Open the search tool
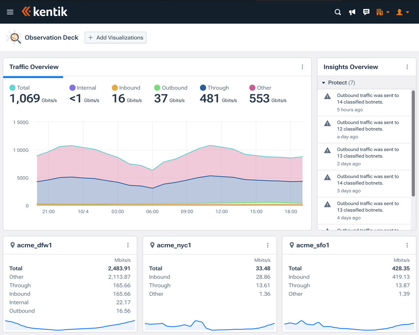This screenshot has width=419, height=335. 338,12
